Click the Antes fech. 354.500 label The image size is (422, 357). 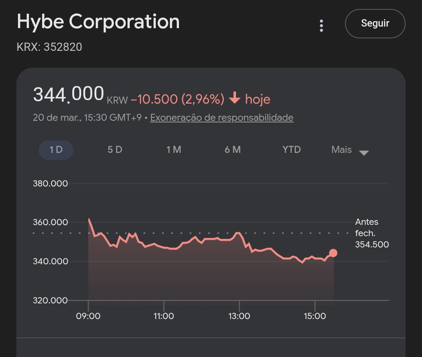372,233
